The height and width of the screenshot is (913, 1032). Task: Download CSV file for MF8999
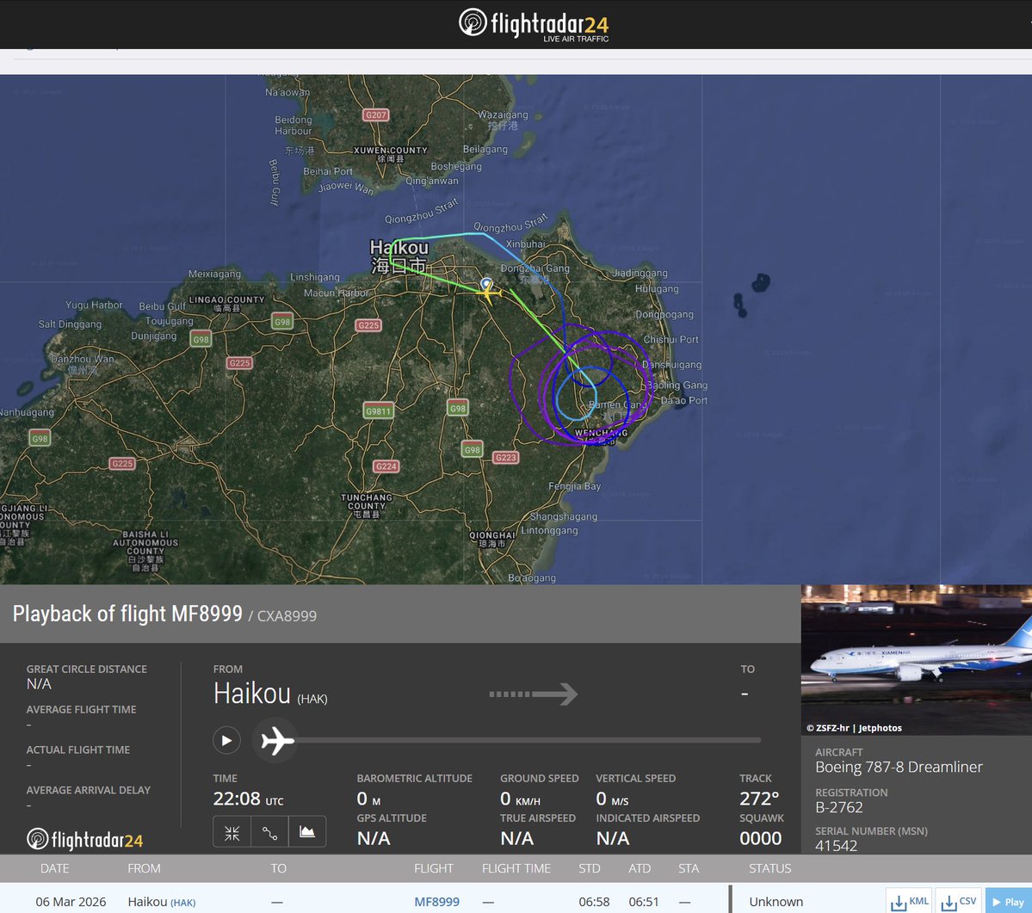tap(959, 902)
